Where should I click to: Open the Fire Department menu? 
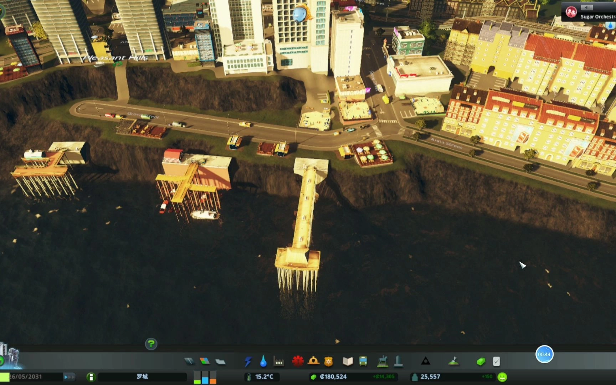point(313,361)
